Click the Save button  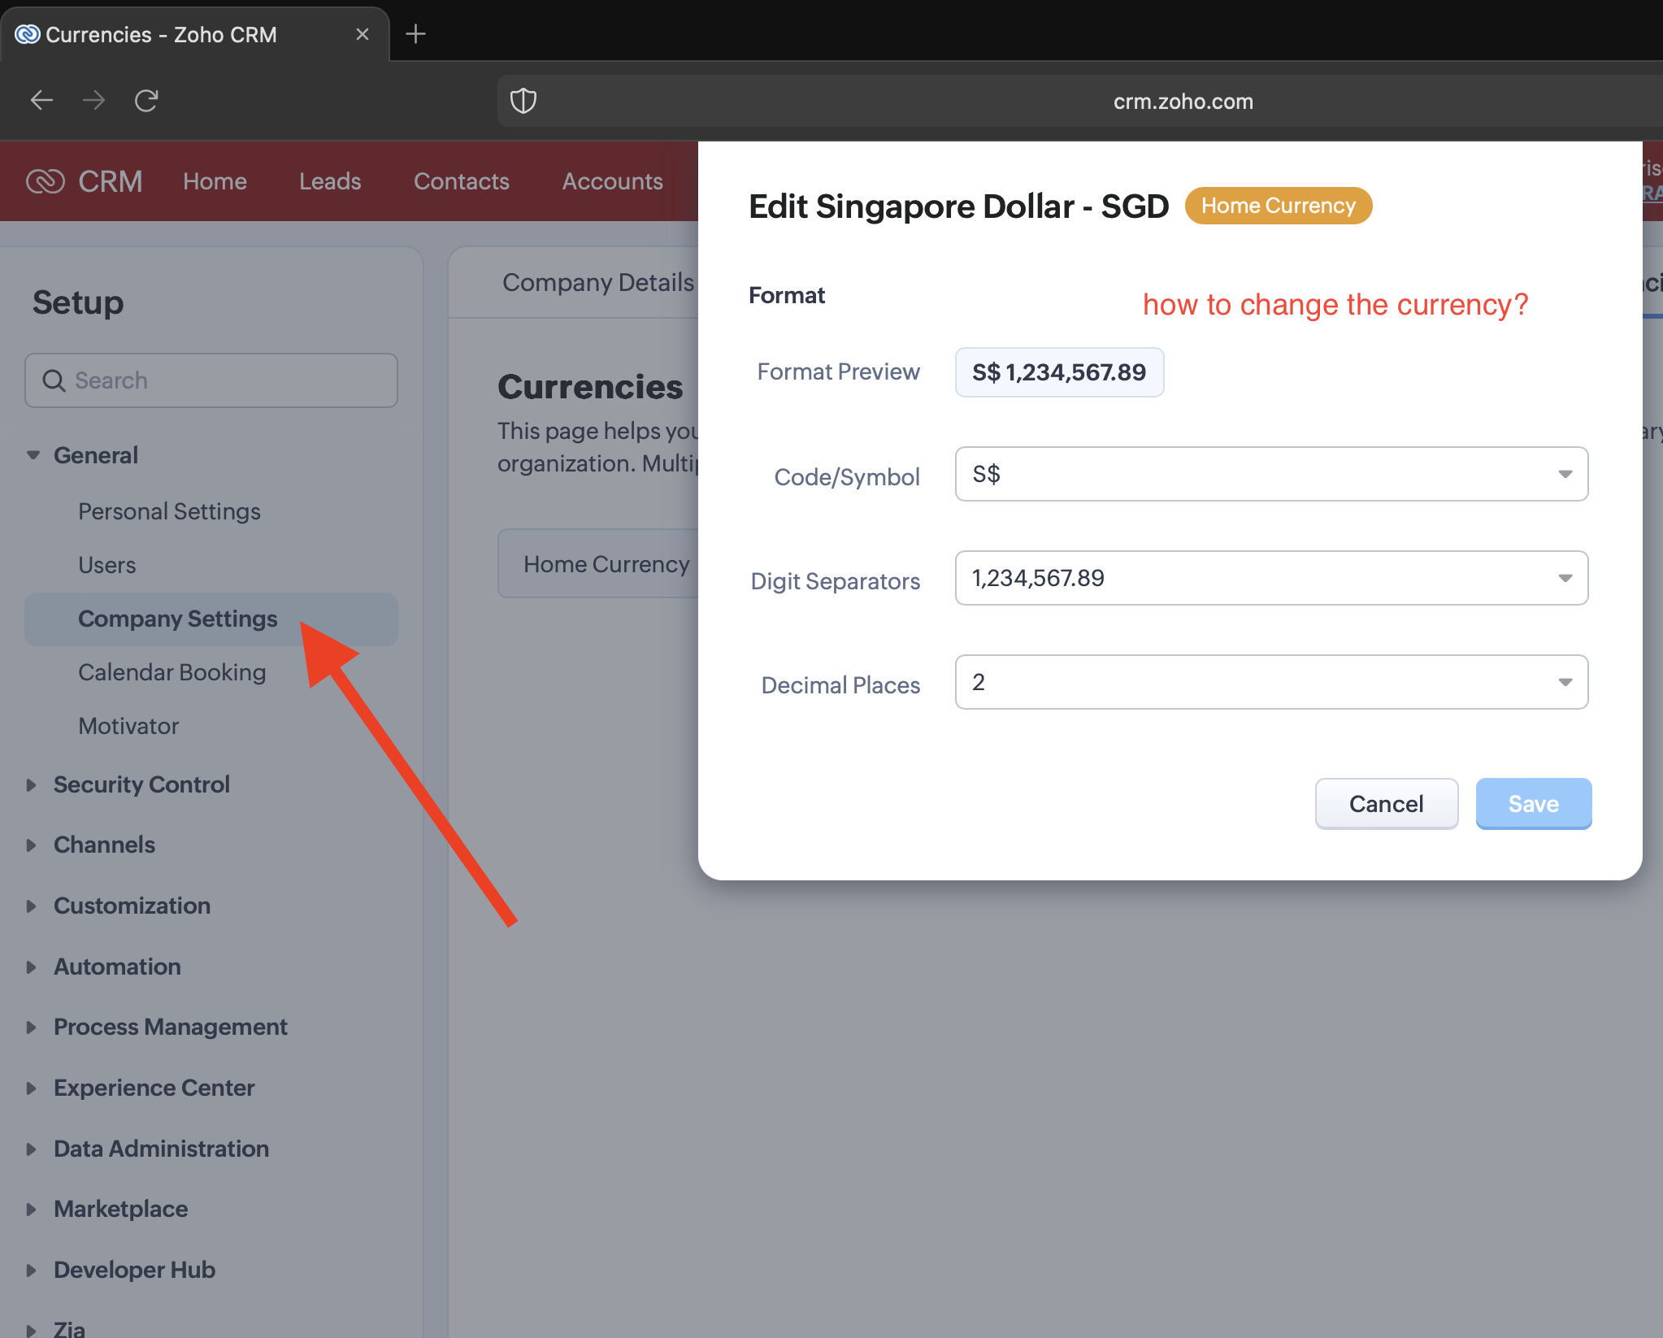pyautogui.click(x=1533, y=804)
